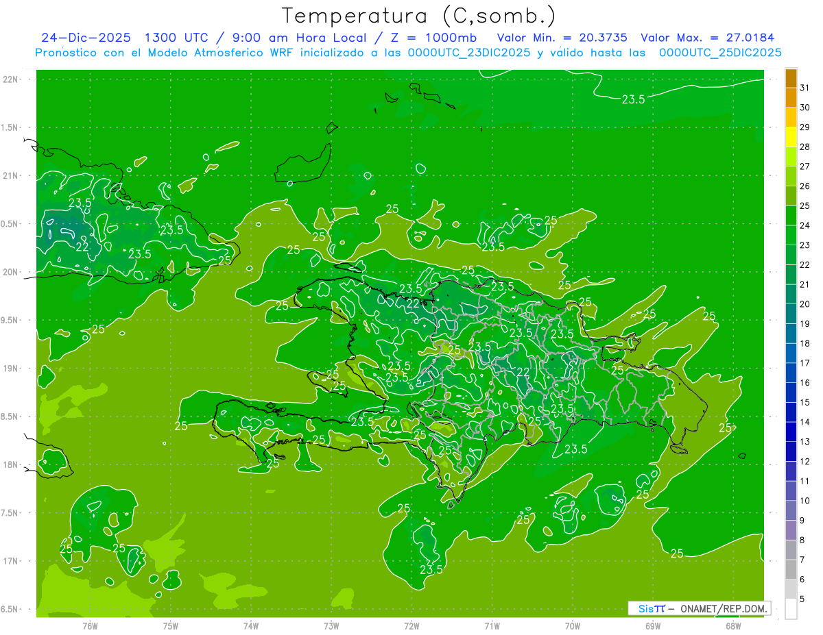823x635 pixels.
Task: Click the colorbar label '12'
Action: click(x=805, y=461)
